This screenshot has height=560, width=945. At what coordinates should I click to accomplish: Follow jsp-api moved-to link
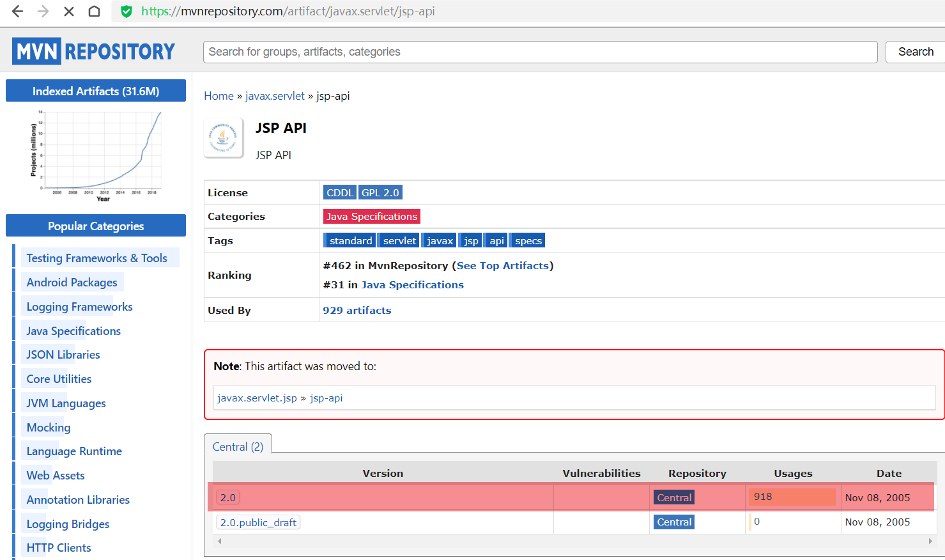coord(326,398)
